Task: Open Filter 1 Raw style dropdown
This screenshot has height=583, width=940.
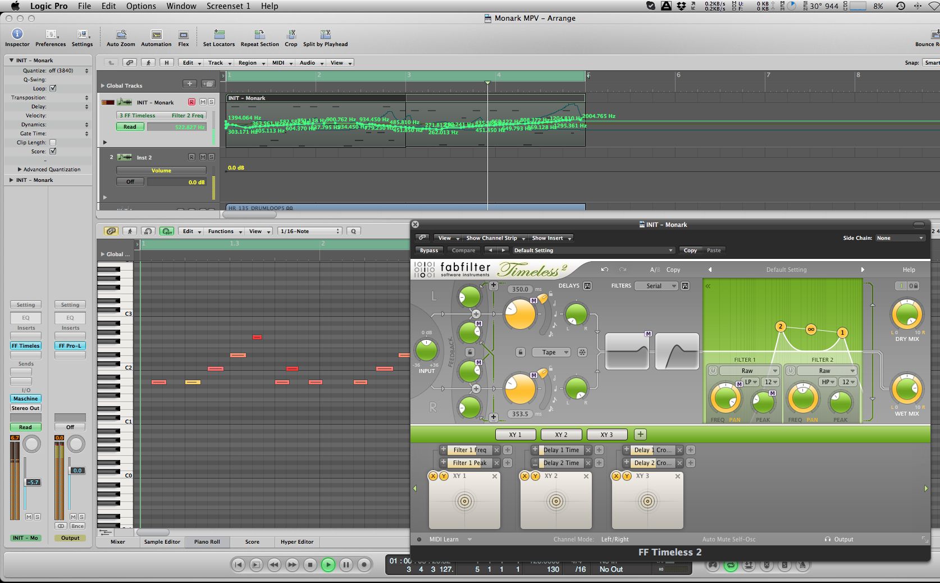Action: 749,371
